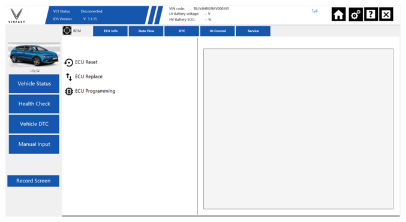Viewport: 406px width, 222px height.
Task: Click the VIN code value
Action: point(211,8)
